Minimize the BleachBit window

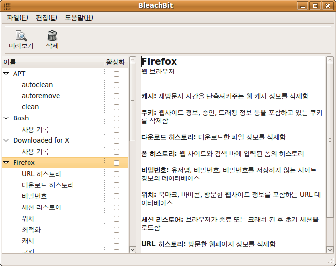(x=303, y=6)
